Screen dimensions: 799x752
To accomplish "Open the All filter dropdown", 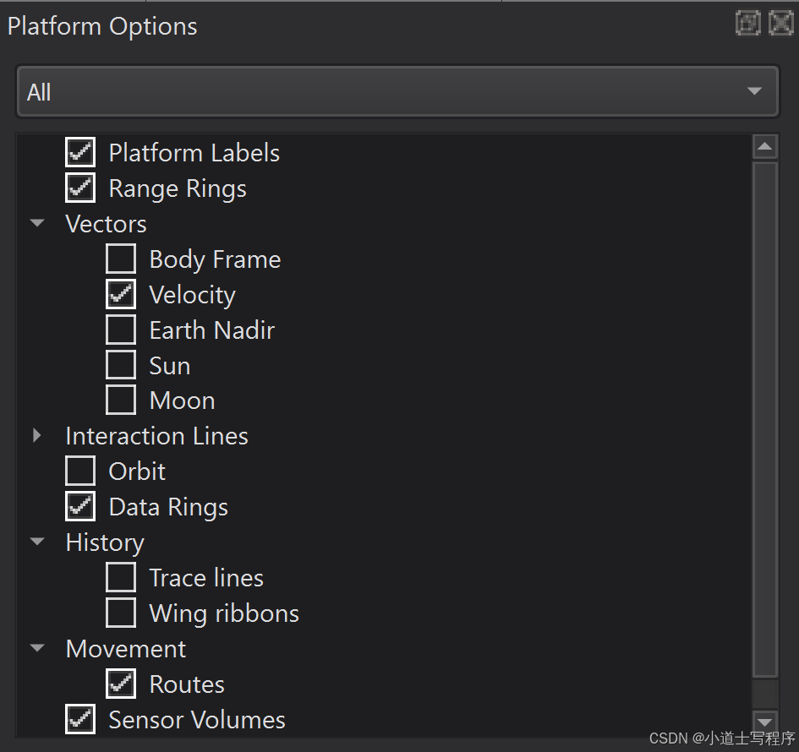I will (x=397, y=91).
